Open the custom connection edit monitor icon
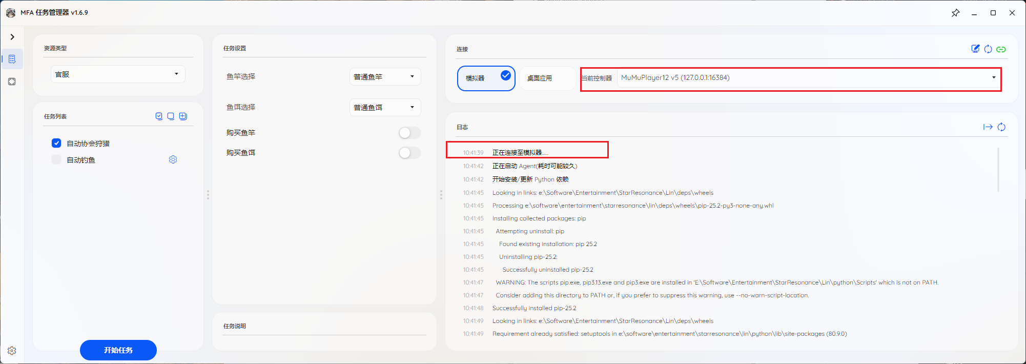 coord(975,49)
